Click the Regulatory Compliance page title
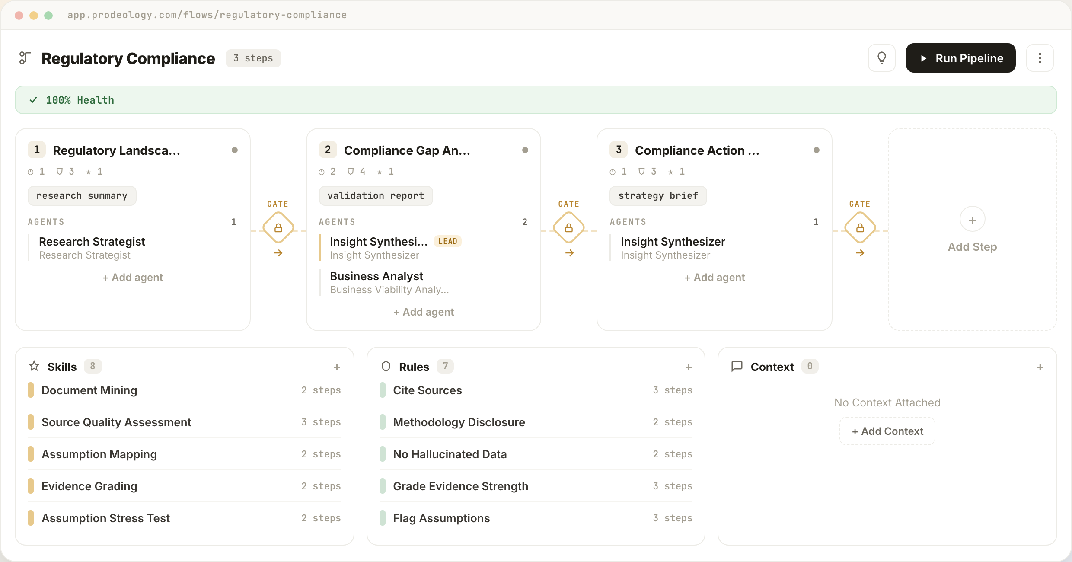 [x=128, y=58]
